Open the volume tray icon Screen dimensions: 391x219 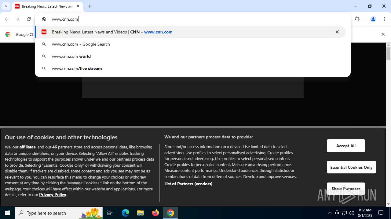point(352,213)
